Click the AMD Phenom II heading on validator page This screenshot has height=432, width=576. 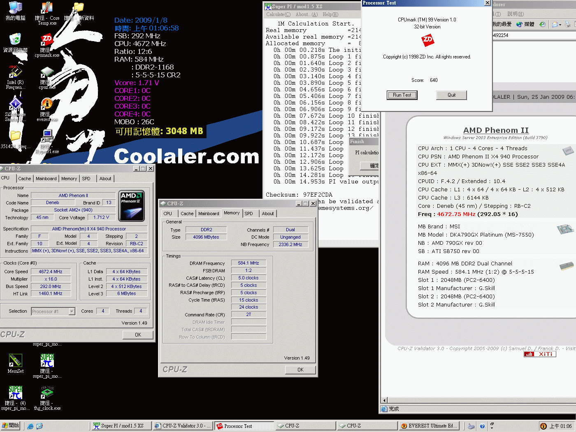tap(496, 130)
